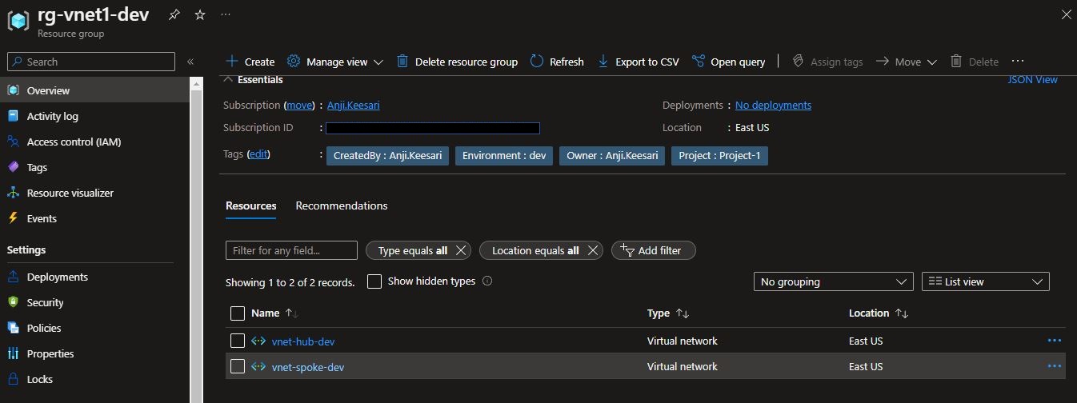Open vnet-spoke-dev row context menu
The width and height of the screenshot is (1077, 403).
pos(1054,366)
